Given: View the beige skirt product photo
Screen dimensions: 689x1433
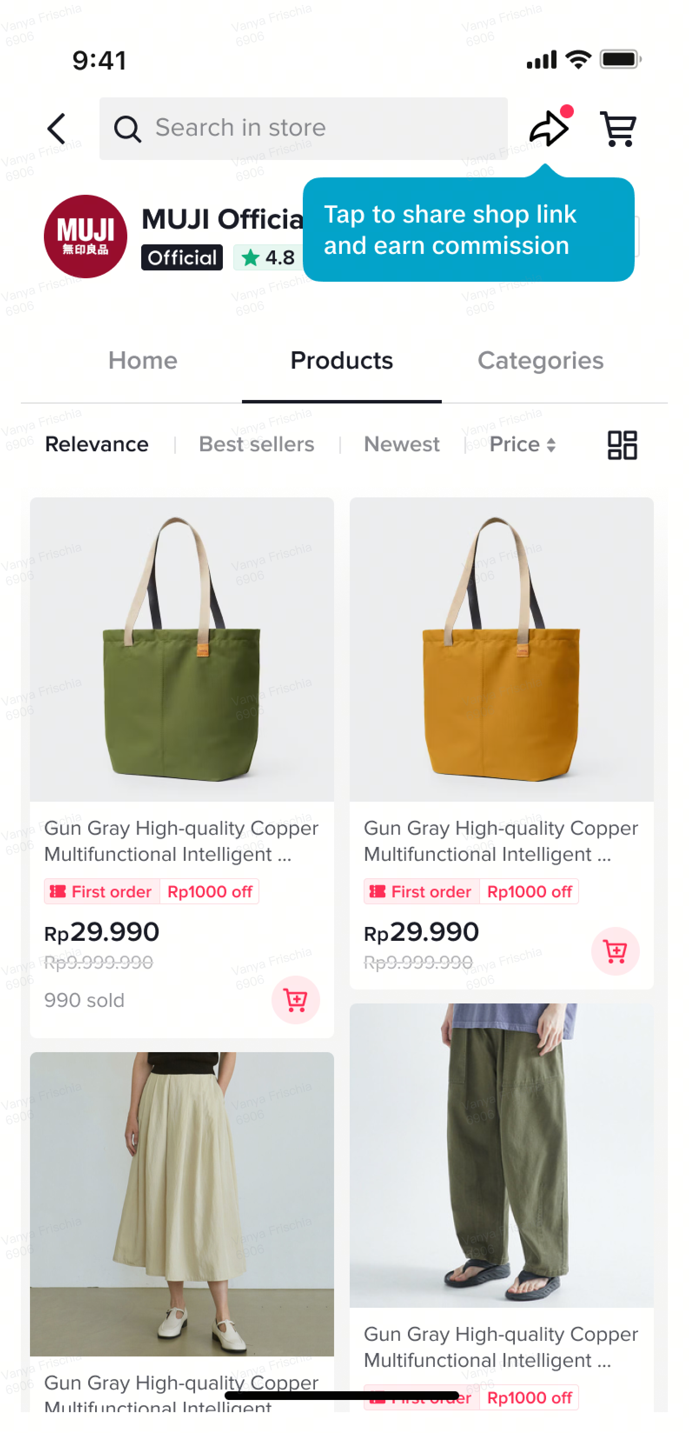Looking at the screenshot, I should coord(182,1203).
